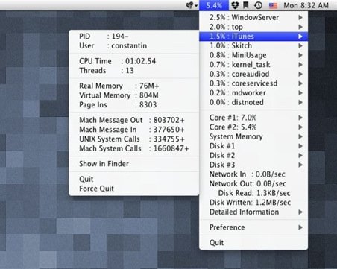Open the Preference submenu
Viewport: 337px width, 269px height.
point(253,227)
